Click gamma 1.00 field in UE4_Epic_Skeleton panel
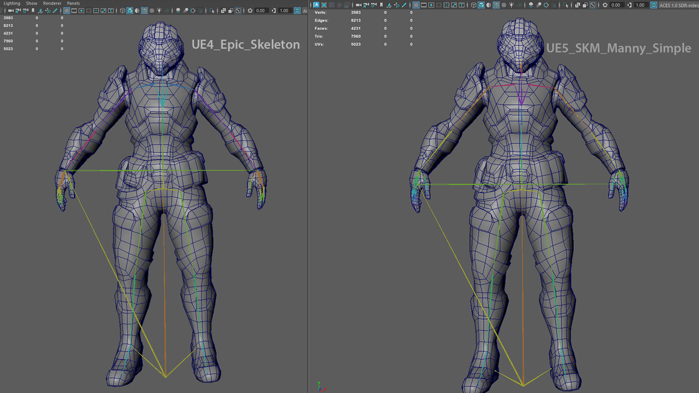Image resolution: width=699 pixels, height=393 pixels. tap(285, 10)
